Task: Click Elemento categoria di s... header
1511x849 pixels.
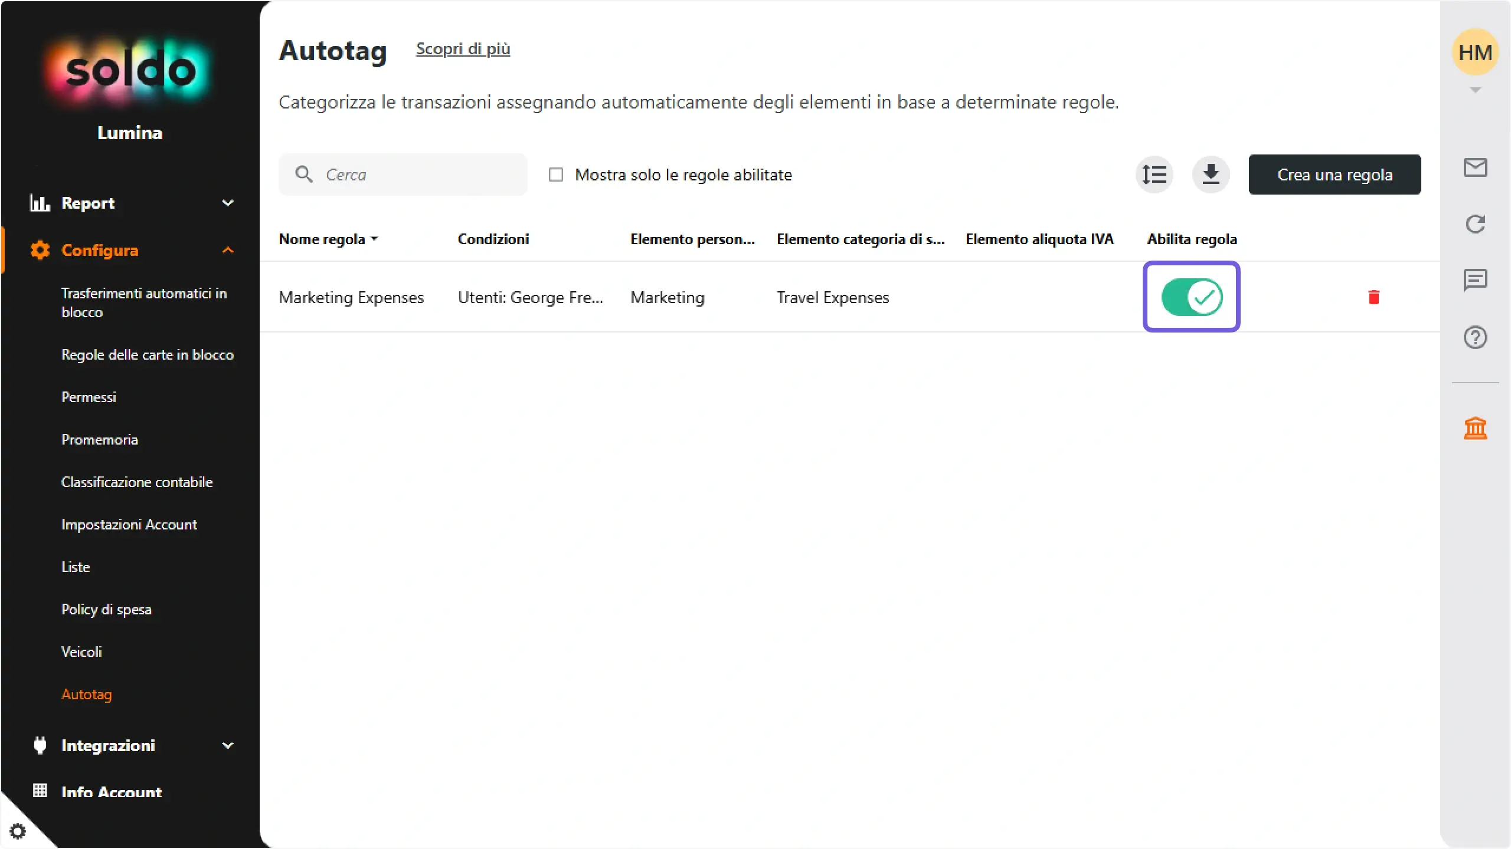Action: tap(861, 239)
